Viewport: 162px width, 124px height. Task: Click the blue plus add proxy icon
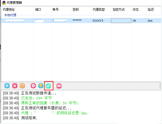7,86
